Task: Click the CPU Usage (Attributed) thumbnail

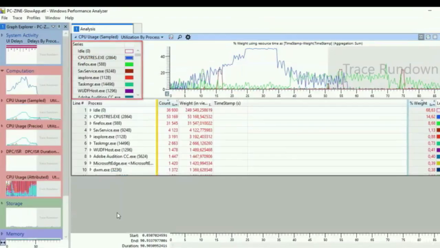Action: coord(34,188)
